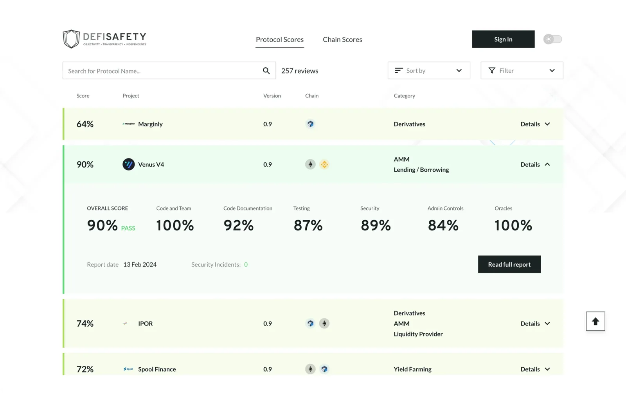Click the Marginly project name
626x399 pixels.
(150, 124)
